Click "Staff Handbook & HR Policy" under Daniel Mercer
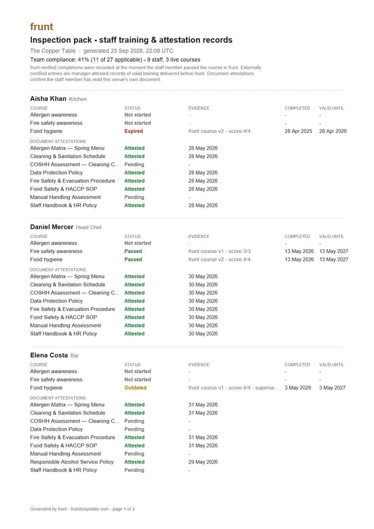 tap(63, 334)
